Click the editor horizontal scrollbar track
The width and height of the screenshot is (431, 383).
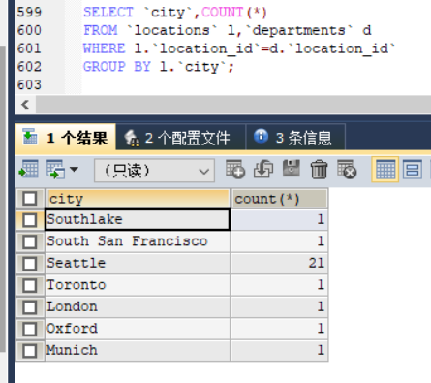click(x=233, y=105)
